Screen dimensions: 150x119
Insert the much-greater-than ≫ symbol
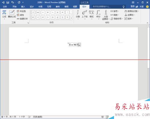[52, 17]
